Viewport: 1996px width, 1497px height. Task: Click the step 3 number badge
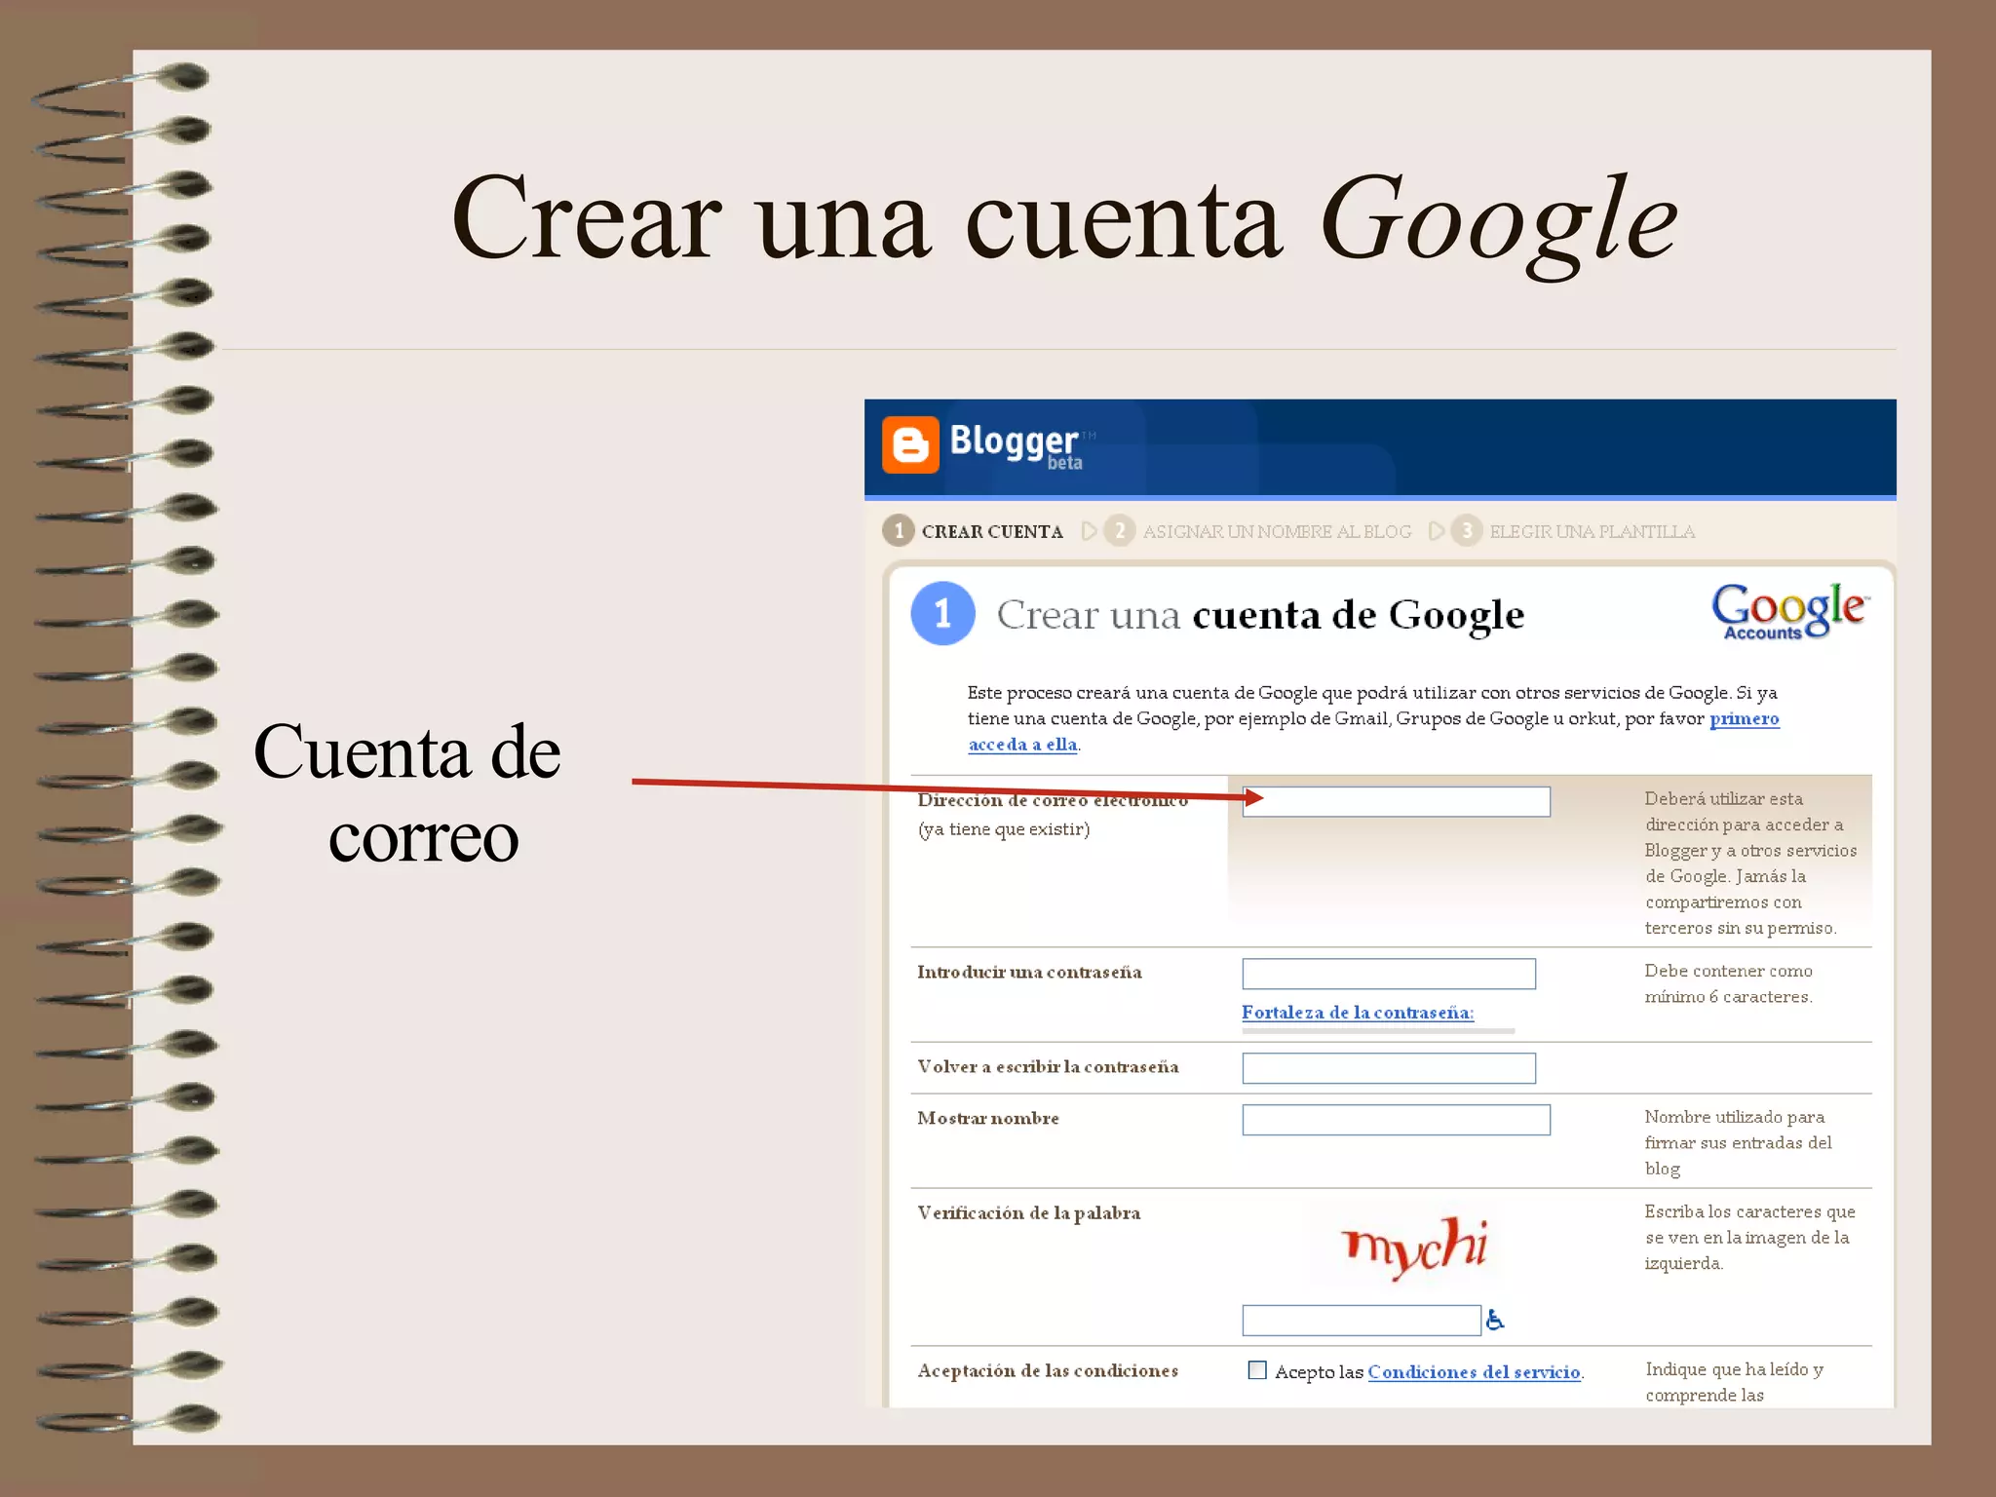click(x=1466, y=531)
